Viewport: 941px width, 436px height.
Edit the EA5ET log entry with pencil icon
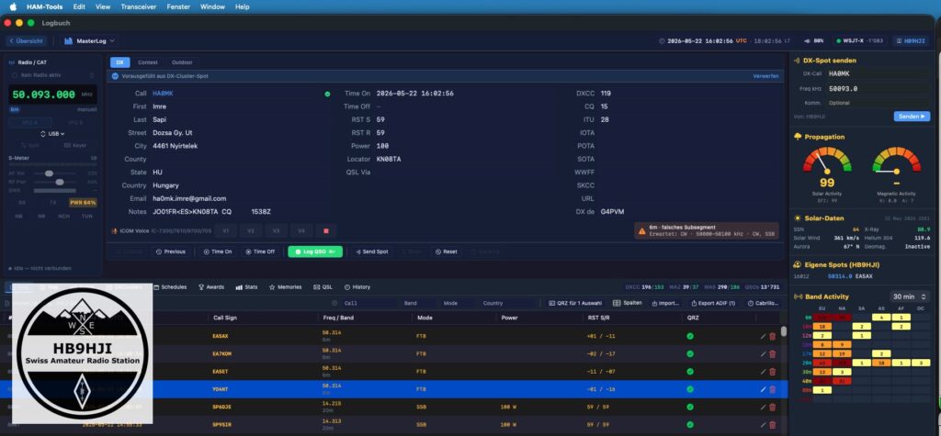(763, 372)
